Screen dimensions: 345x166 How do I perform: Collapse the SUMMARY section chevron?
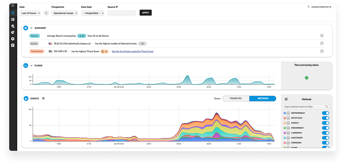pos(31,28)
